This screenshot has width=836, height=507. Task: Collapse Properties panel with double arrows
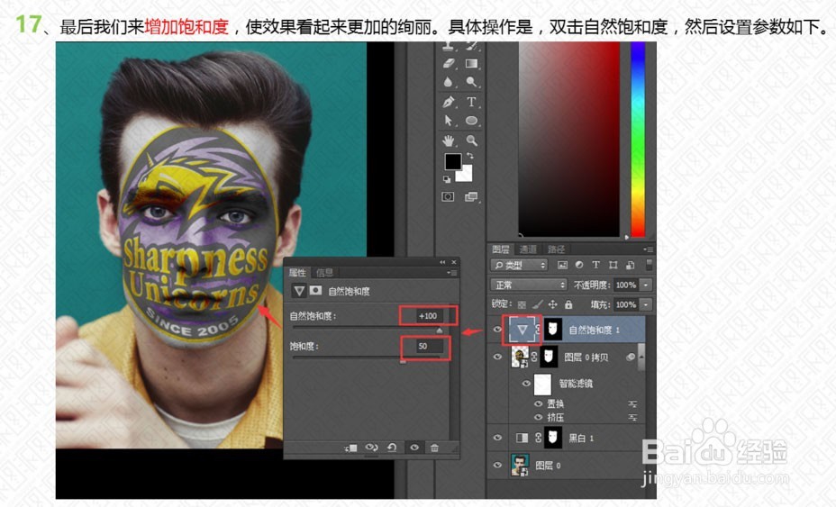point(442,262)
